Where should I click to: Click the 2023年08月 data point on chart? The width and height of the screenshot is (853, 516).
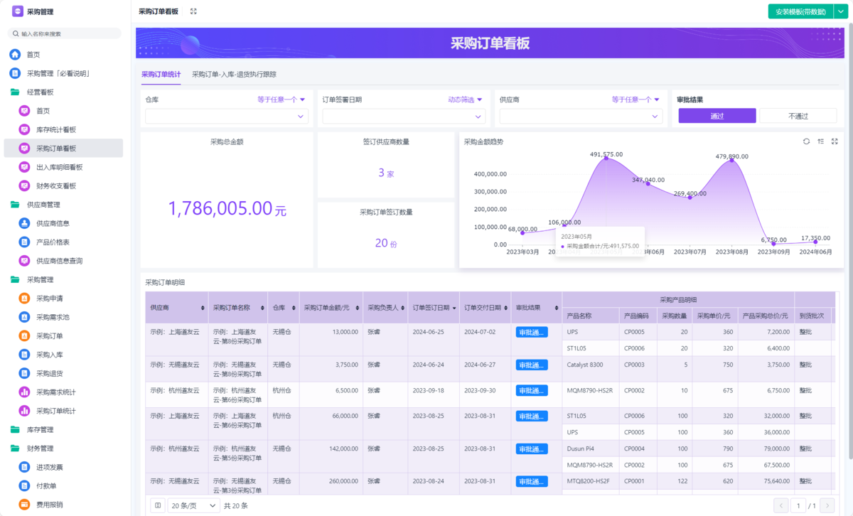(x=733, y=161)
